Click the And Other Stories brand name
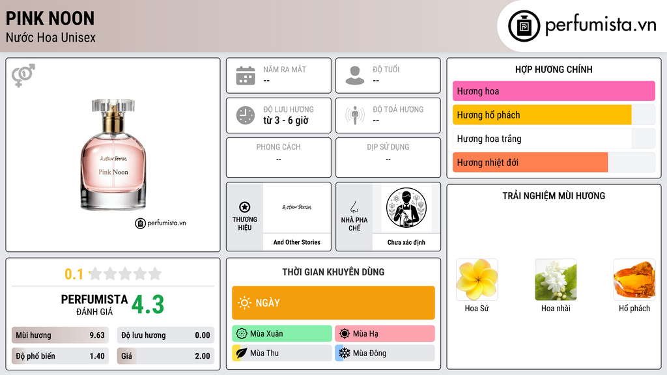Image resolution: width=667 pixels, height=375 pixels. pyautogui.click(x=297, y=242)
